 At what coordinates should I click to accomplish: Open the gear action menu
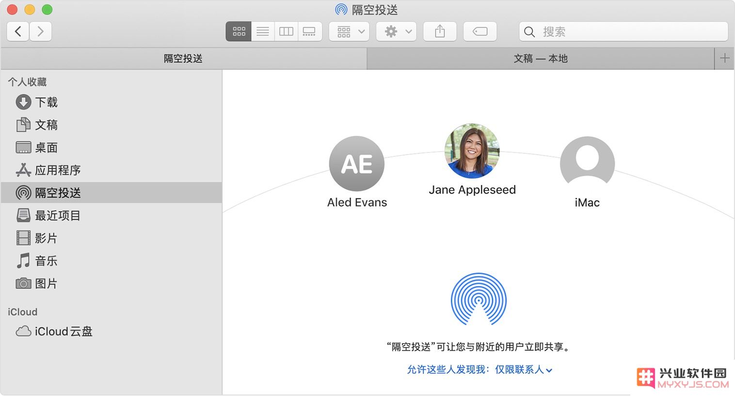(397, 31)
